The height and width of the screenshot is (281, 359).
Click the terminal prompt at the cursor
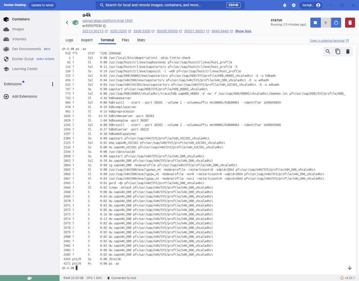coord(76,268)
